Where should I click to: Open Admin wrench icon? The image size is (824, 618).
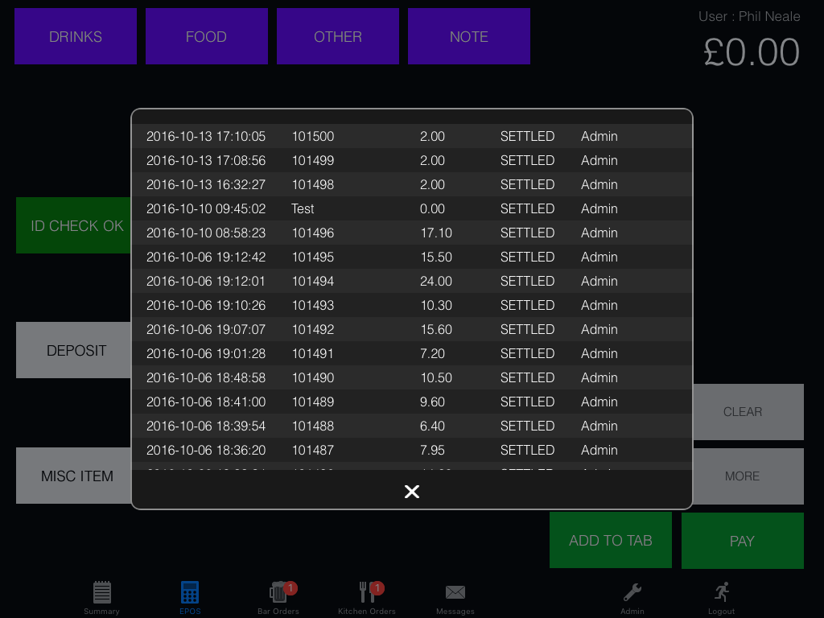click(632, 594)
